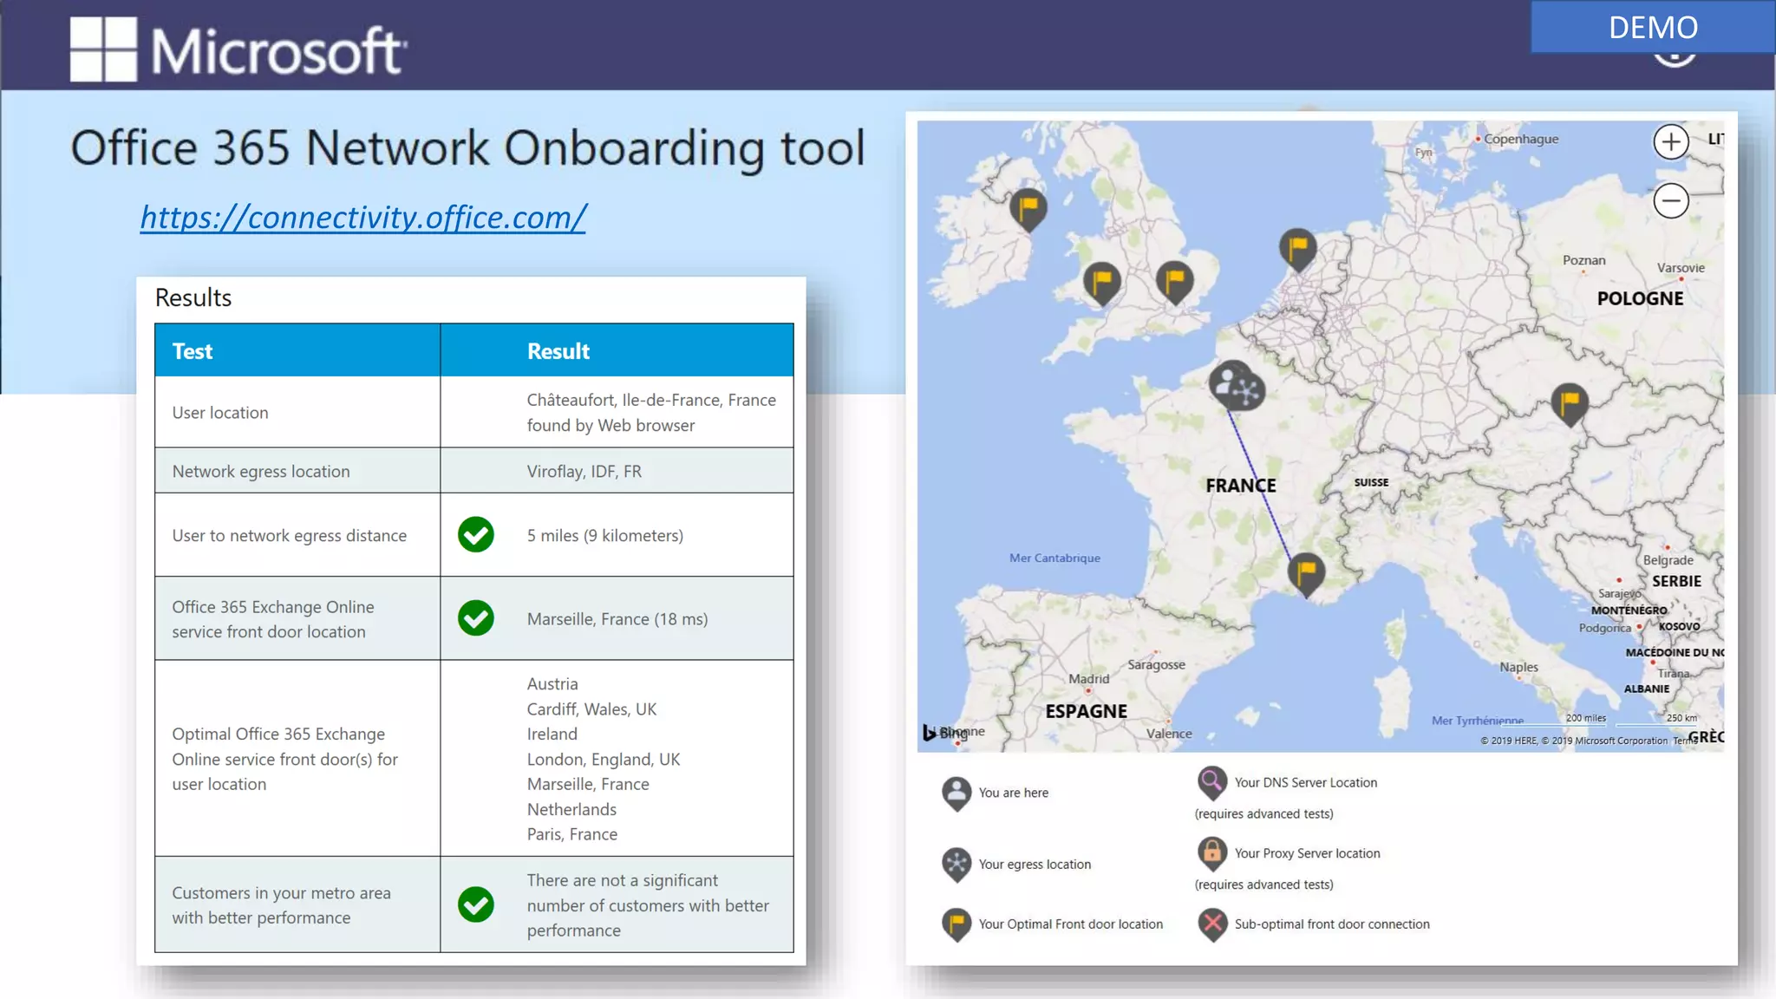Click the Madrid city label
Screen dimensions: 1776x999
(1088, 678)
